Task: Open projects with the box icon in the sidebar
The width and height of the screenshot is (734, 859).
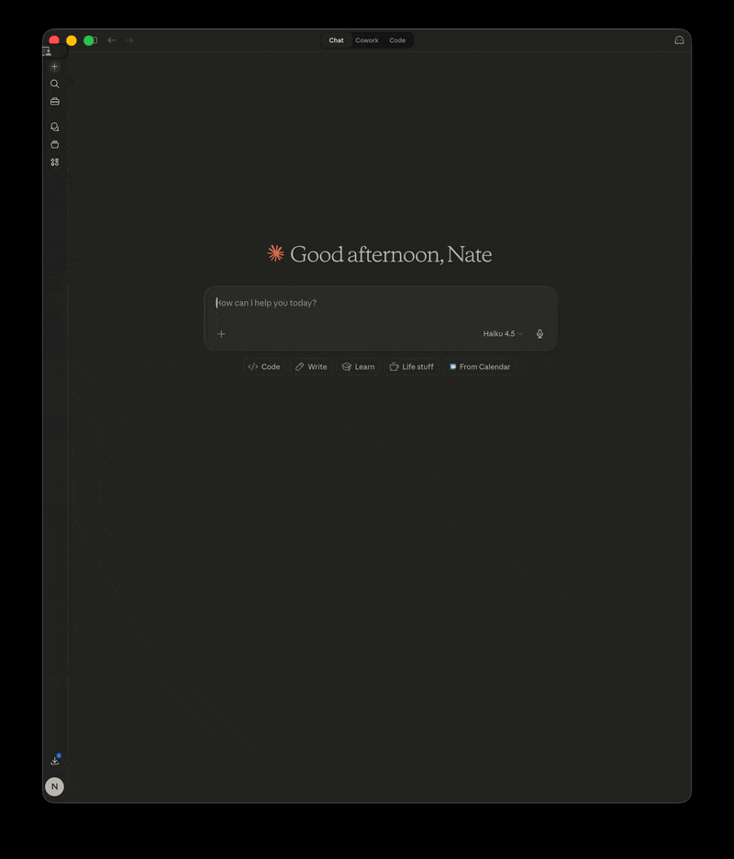Action: (x=54, y=145)
